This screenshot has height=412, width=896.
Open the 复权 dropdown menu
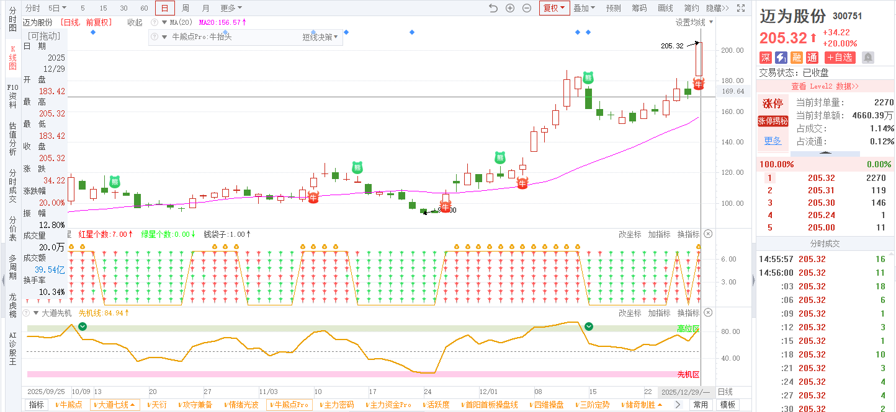coord(554,8)
